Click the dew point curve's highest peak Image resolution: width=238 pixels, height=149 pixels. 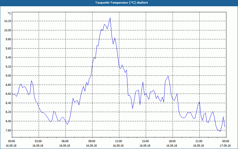(110, 18)
